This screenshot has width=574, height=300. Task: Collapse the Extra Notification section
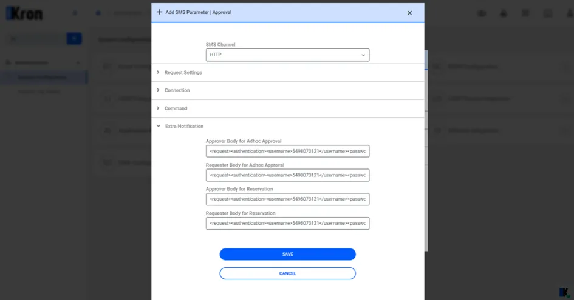click(287, 126)
